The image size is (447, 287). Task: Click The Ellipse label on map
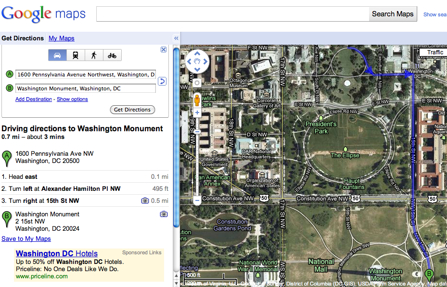click(345, 155)
